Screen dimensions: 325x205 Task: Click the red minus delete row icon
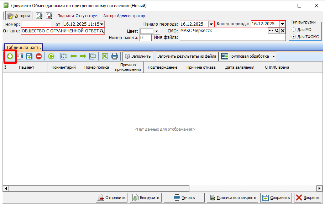(38, 56)
